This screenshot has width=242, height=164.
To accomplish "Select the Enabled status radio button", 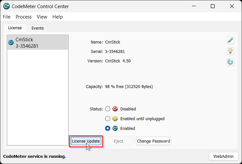I will tap(108, 129).
